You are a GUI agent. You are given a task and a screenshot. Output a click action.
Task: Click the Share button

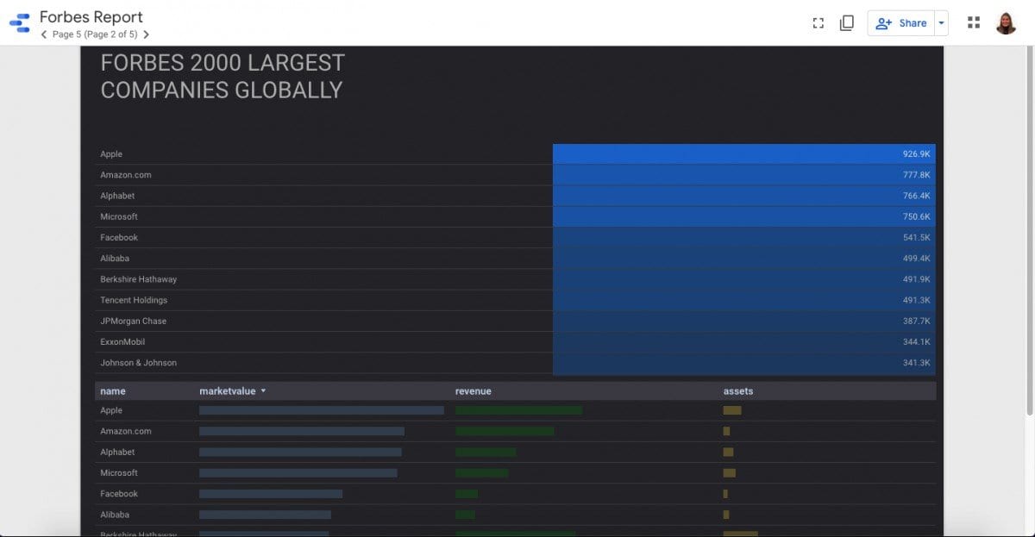pos(901,23)
